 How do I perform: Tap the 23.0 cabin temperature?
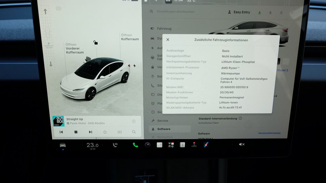coord(92,145)
